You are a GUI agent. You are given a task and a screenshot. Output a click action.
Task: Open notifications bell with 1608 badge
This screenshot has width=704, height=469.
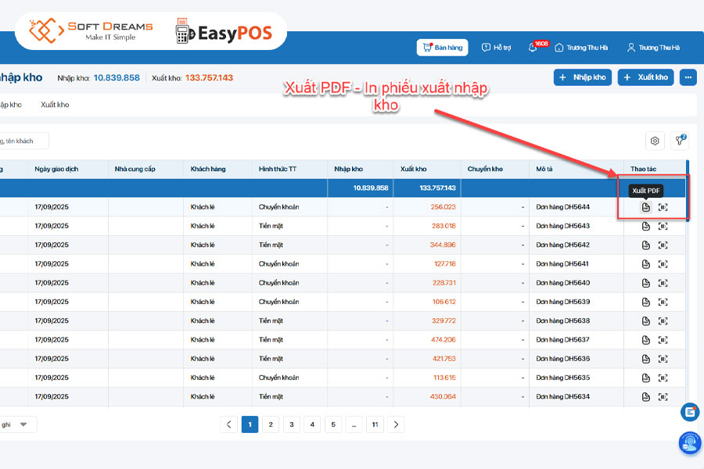pyautogui.click(x=533, y=48)
